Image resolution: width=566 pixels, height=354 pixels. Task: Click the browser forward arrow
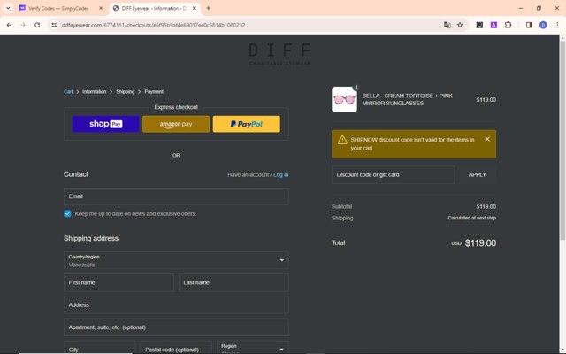tap(23, 25)
